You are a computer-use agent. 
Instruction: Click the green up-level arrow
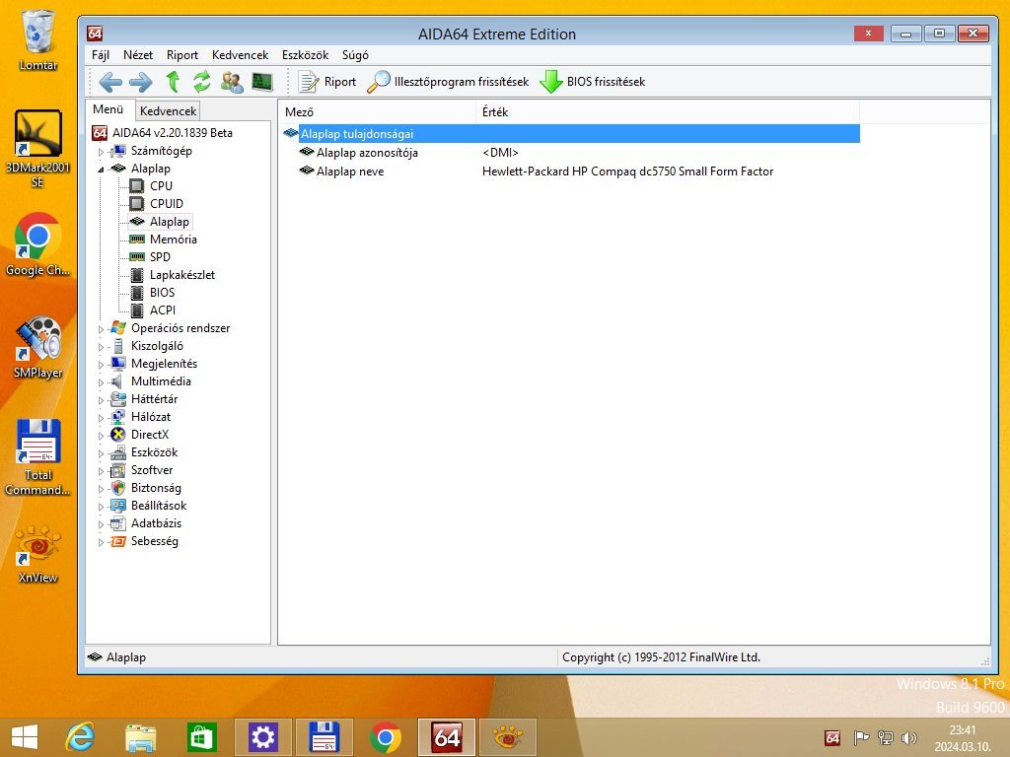[173, 82]
